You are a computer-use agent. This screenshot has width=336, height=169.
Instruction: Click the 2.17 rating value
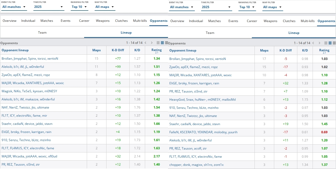pyautogui.click(x=157, y=156)
